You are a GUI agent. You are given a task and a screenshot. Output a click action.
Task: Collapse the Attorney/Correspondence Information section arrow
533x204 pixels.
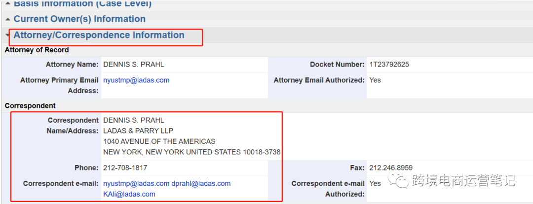tap(7, 35)
